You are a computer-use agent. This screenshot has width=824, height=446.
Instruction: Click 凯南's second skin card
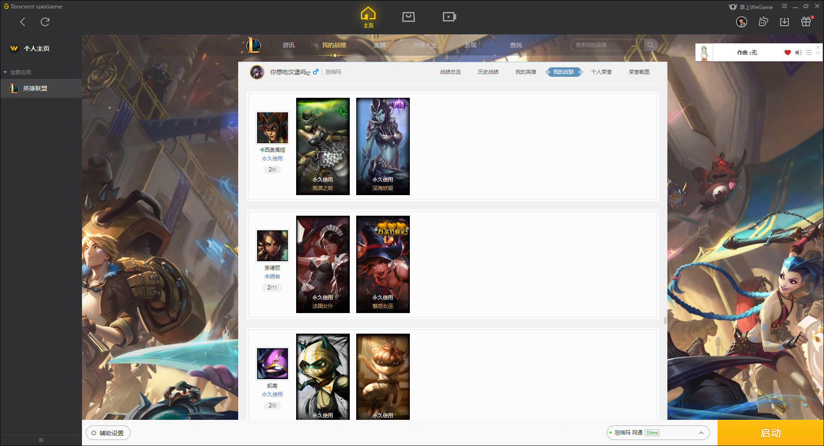point(383,377)
